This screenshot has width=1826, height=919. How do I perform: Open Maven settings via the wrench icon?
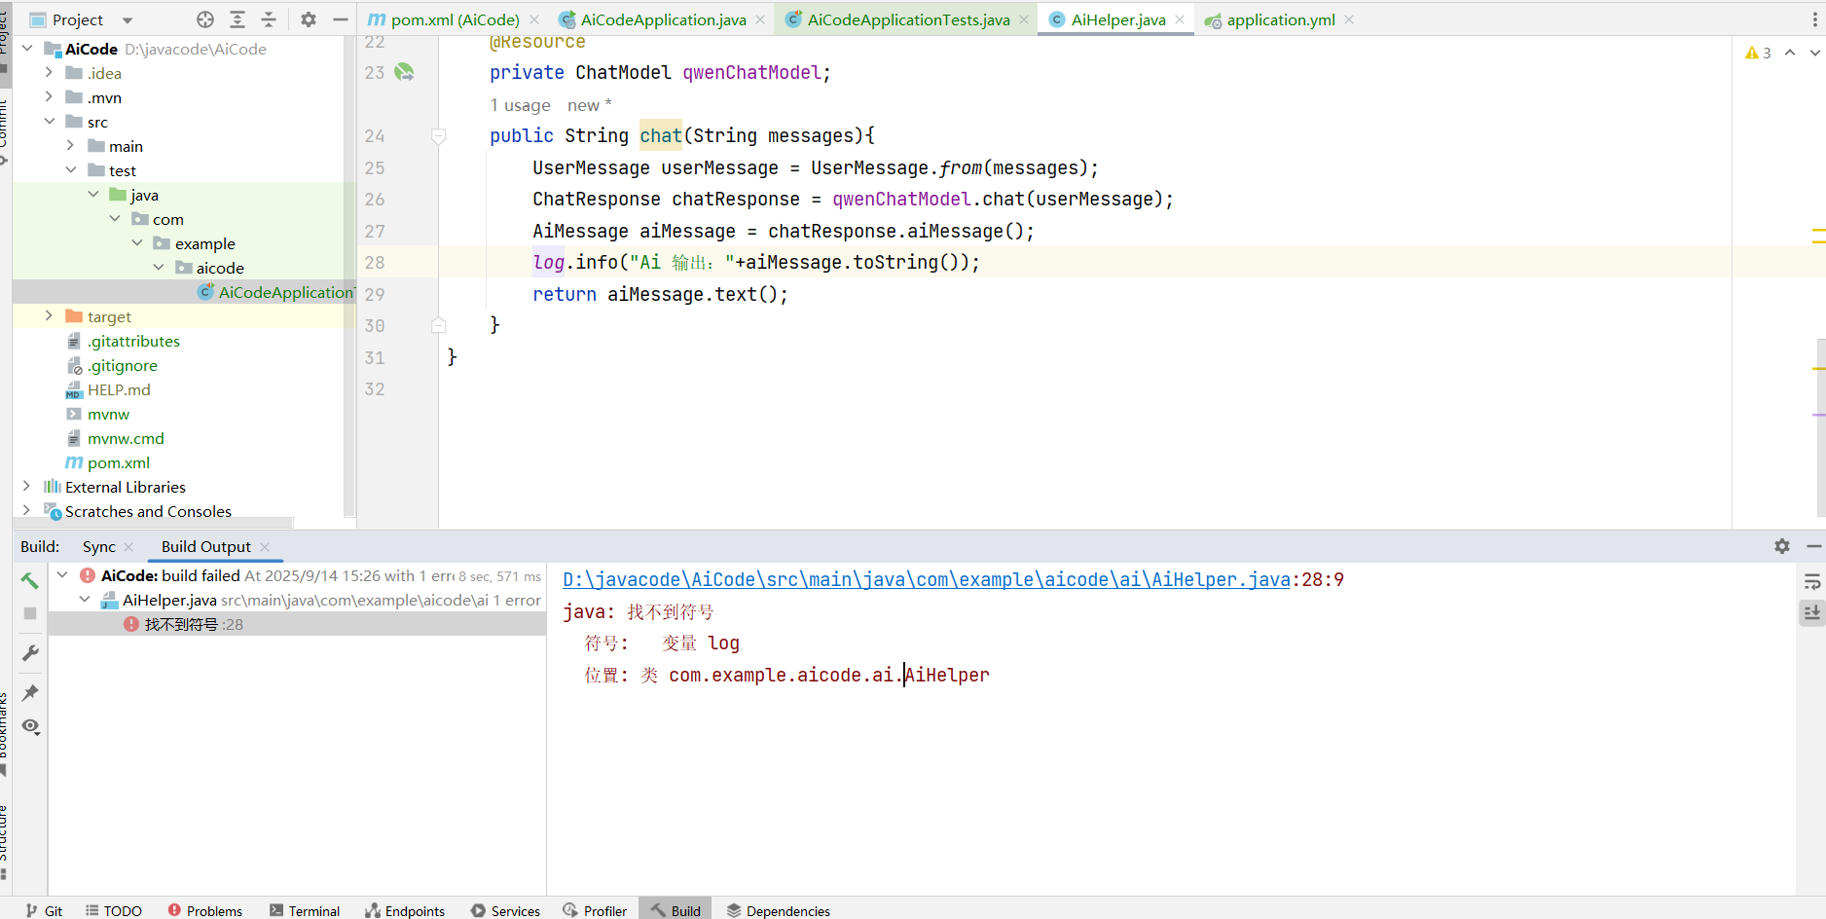[29, 652]
